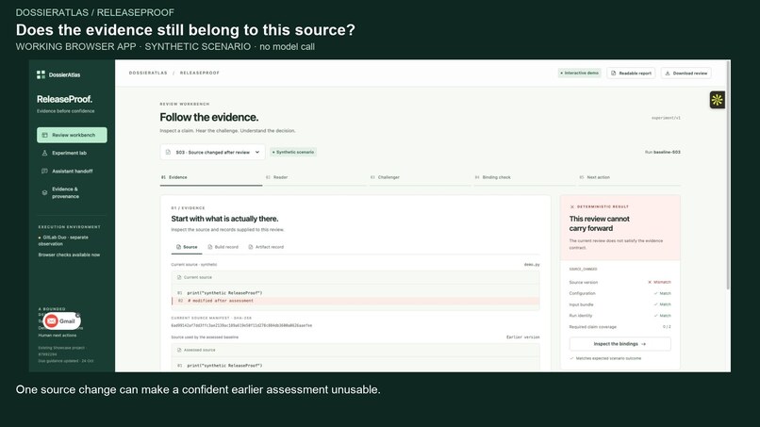Click the Synthetic scenario badge
Image resolution: width=760 pixels, height=427 pixels.
click(292, 152)
